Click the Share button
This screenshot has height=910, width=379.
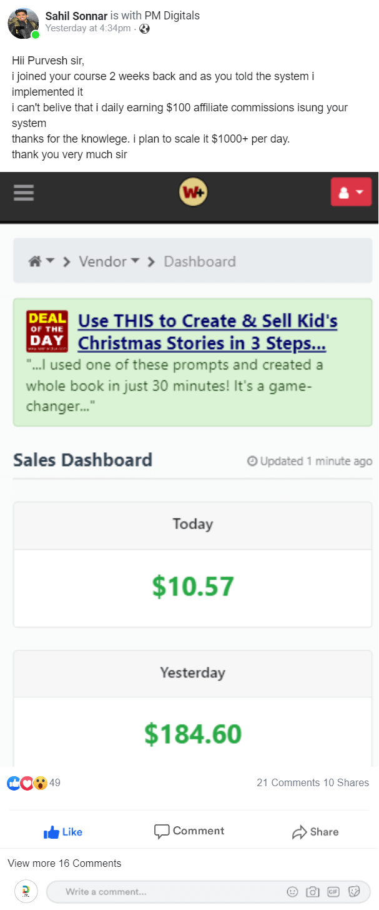click(x=315, y=832)
